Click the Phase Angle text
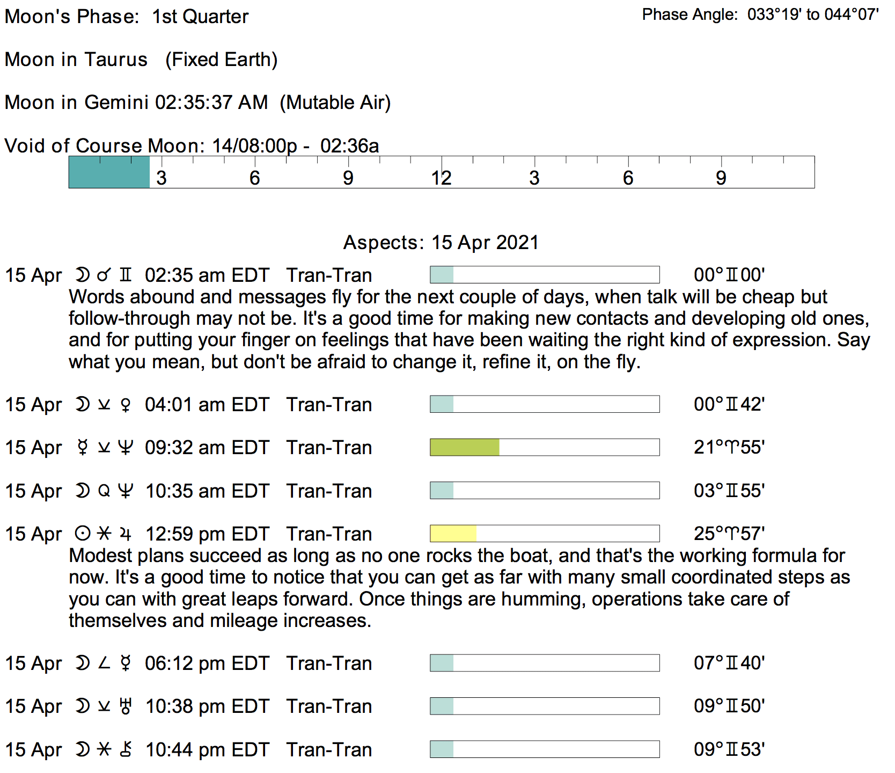This screenshot has width=895, height=773. 760,14
